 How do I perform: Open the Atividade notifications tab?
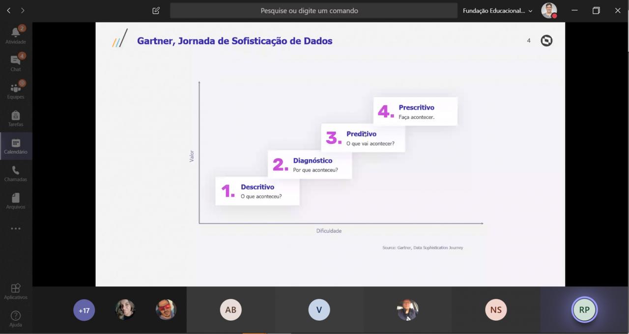click(16, 34)
